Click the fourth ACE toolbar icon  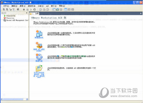tap(14, 9)
